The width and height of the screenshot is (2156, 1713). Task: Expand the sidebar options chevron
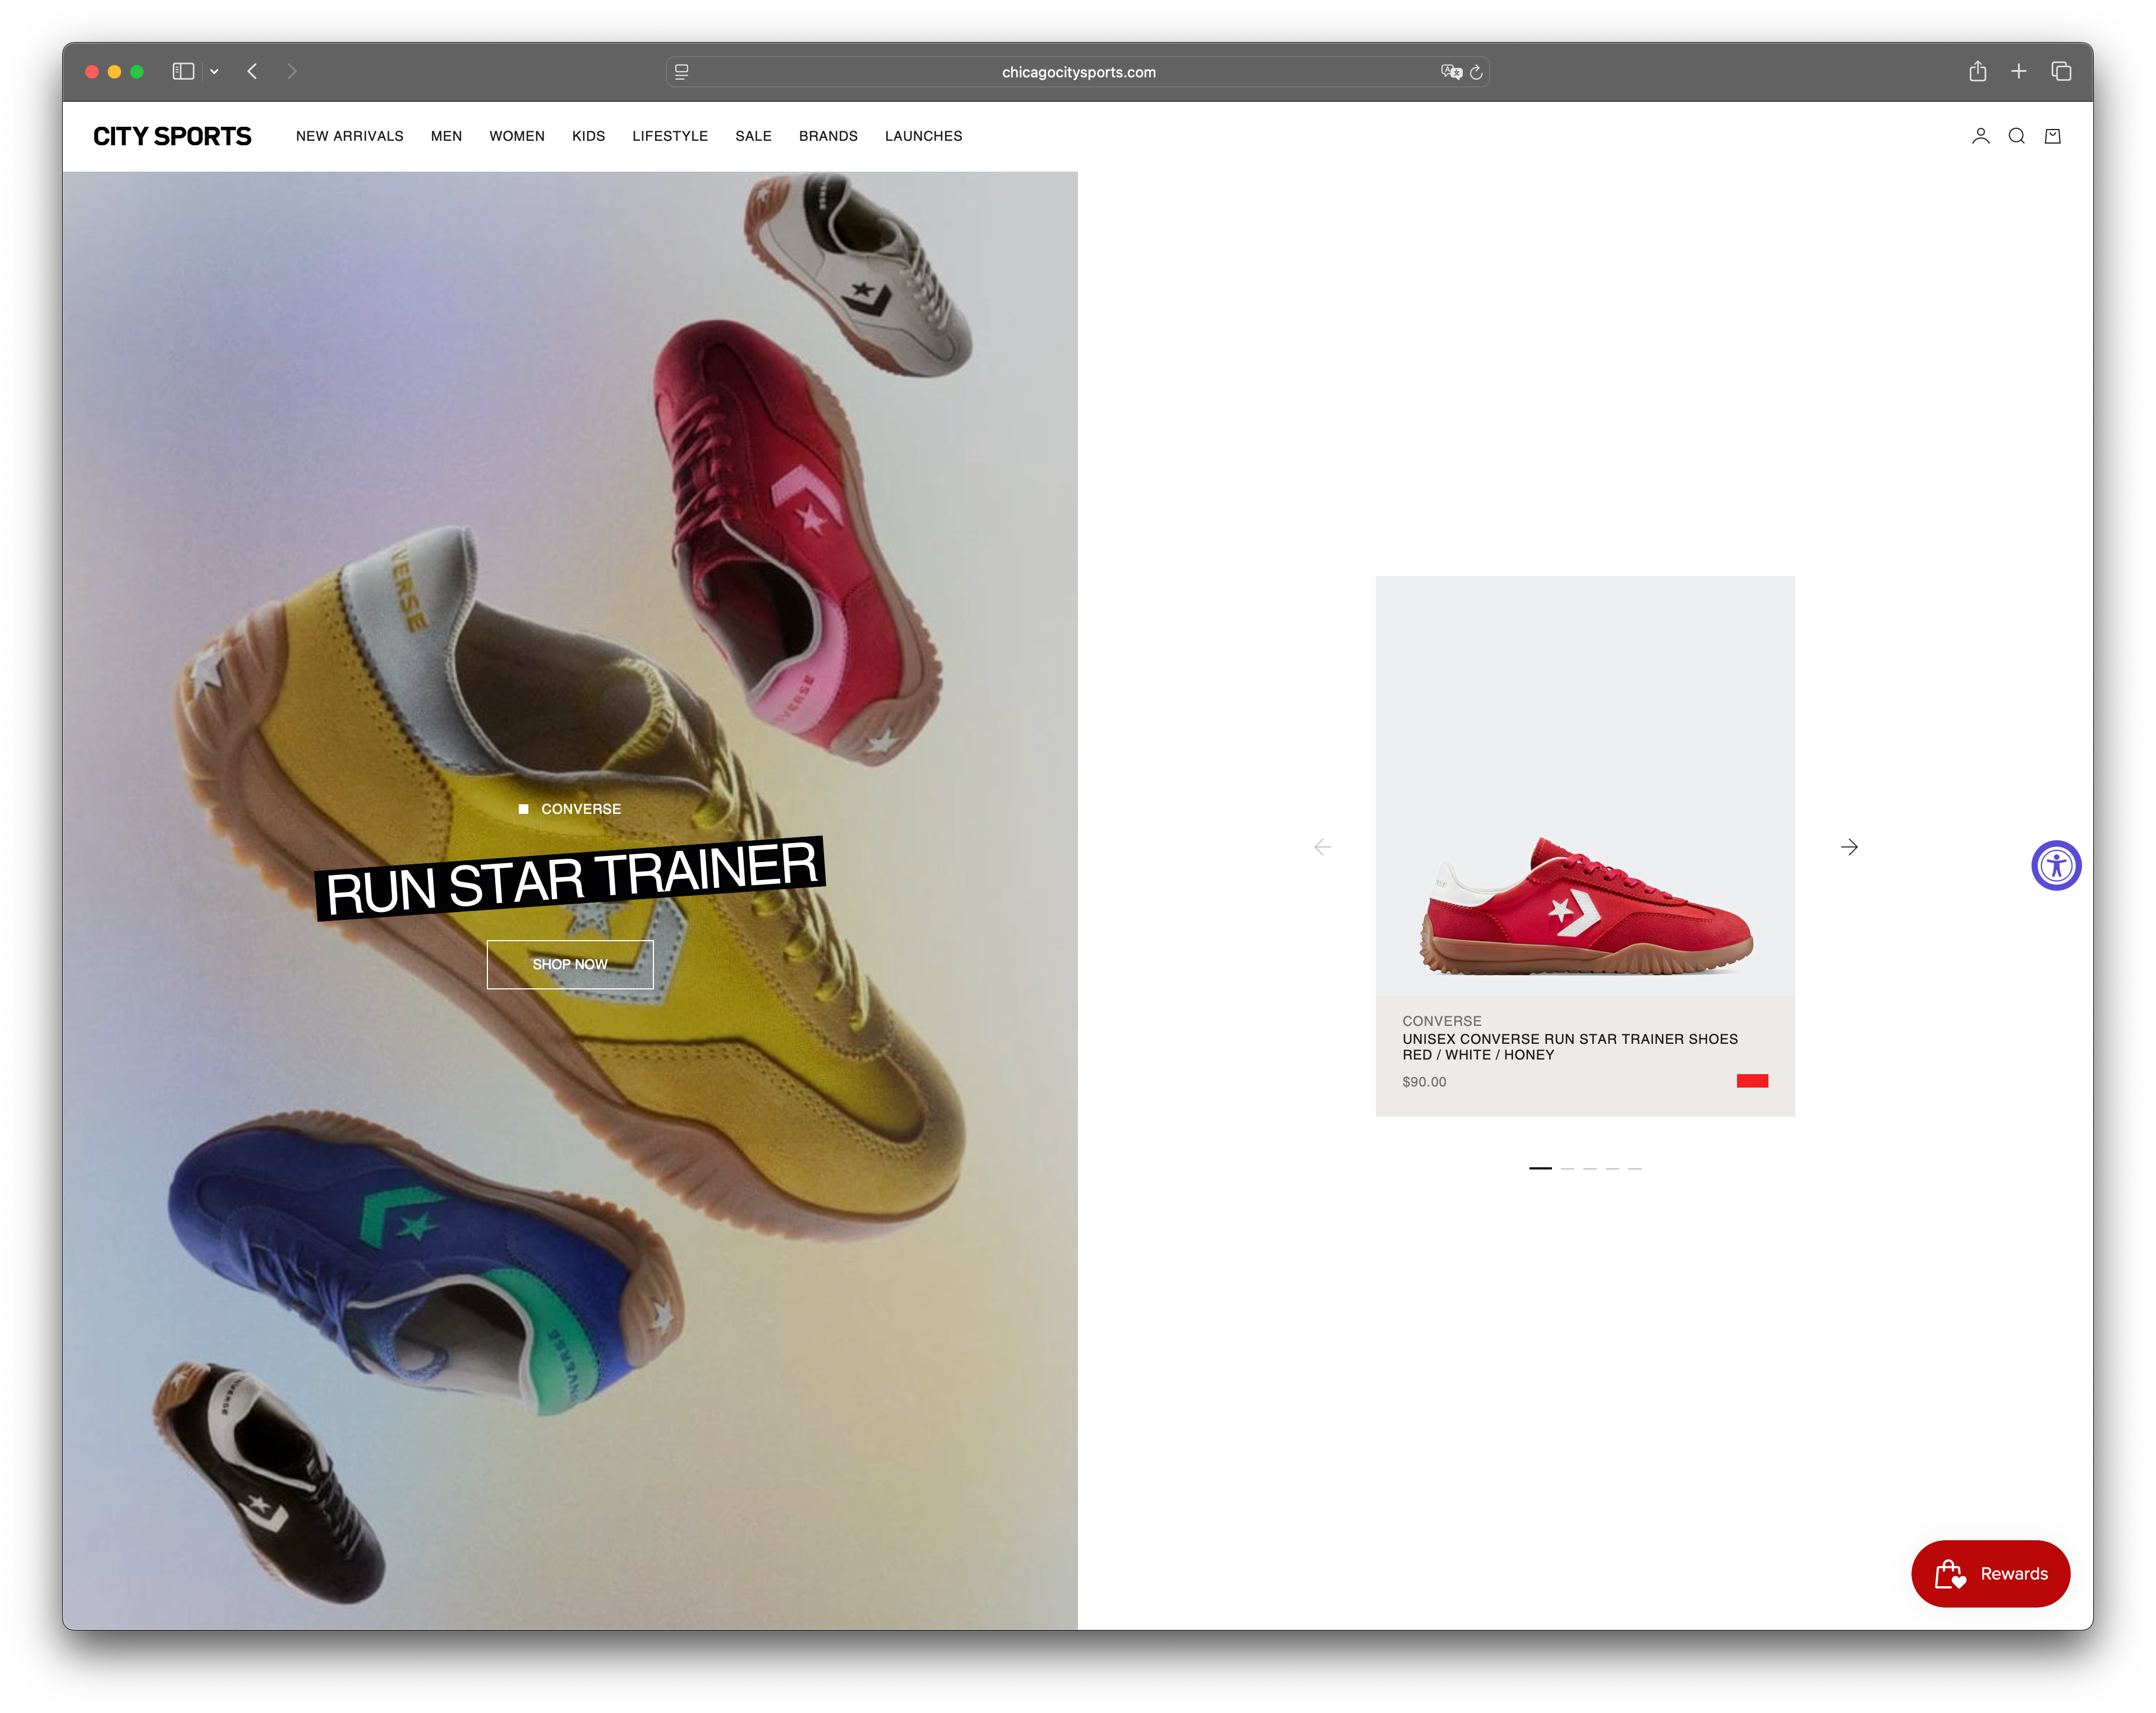(214, 71)
